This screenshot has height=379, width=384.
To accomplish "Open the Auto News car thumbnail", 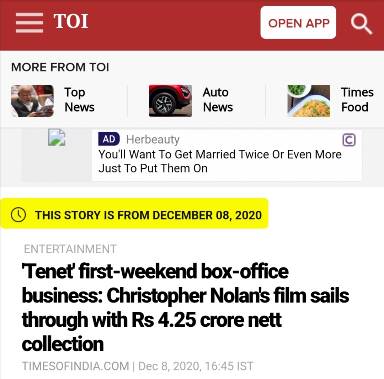I will (x=170, y=100).
